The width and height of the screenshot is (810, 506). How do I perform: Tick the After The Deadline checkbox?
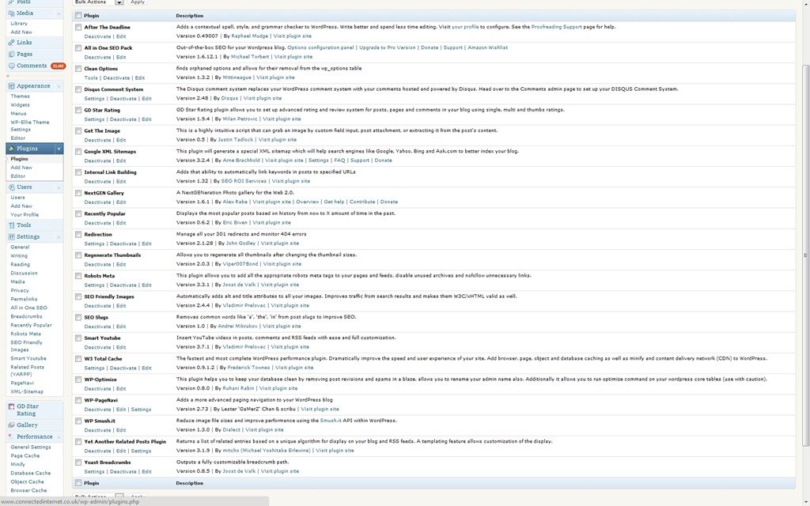pyautogui.click(x=78, y=28)
